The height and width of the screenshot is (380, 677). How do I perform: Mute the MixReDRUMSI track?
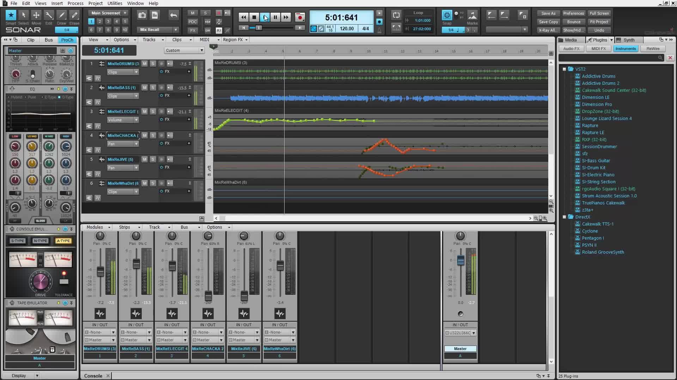[x=145, y=64]
